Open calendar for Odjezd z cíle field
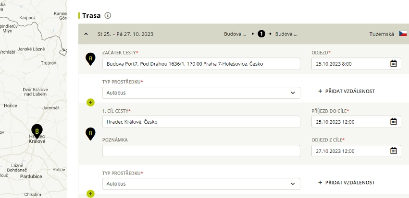Viewport: 409px width, 198px height. coord(393,151)
